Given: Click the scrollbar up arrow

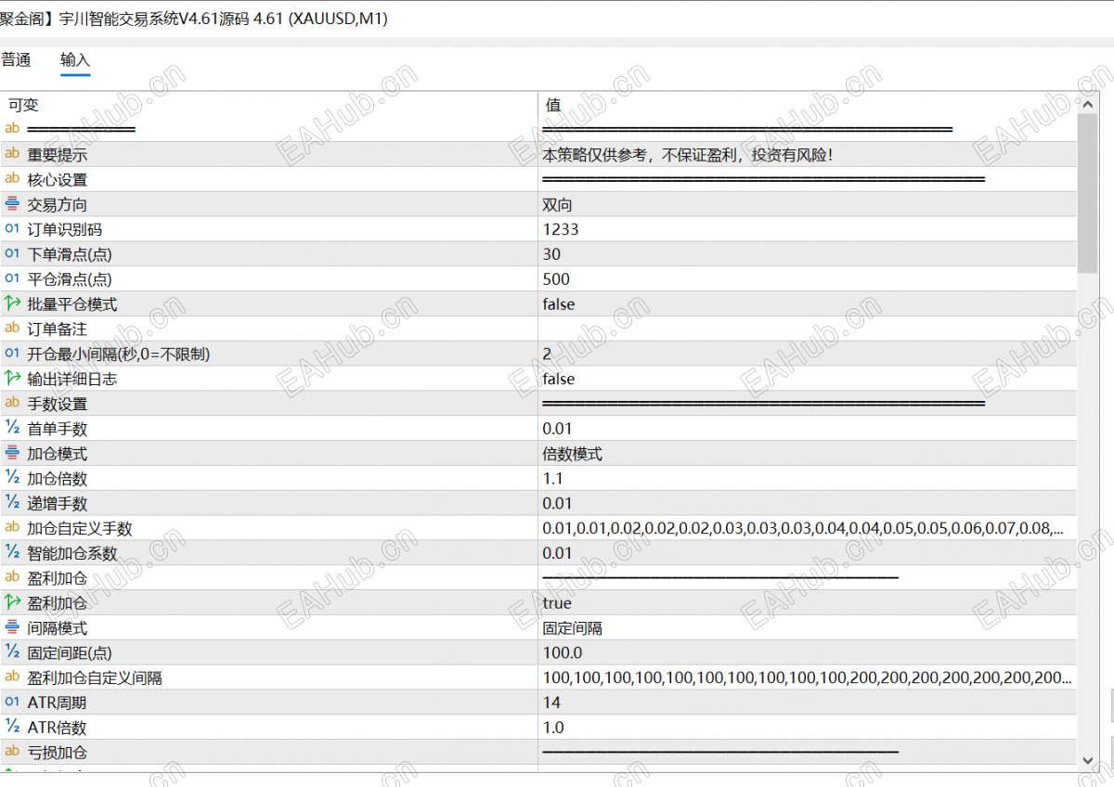Looking at the screenshot, I should pyautogui.click(x=1089, y=102).
